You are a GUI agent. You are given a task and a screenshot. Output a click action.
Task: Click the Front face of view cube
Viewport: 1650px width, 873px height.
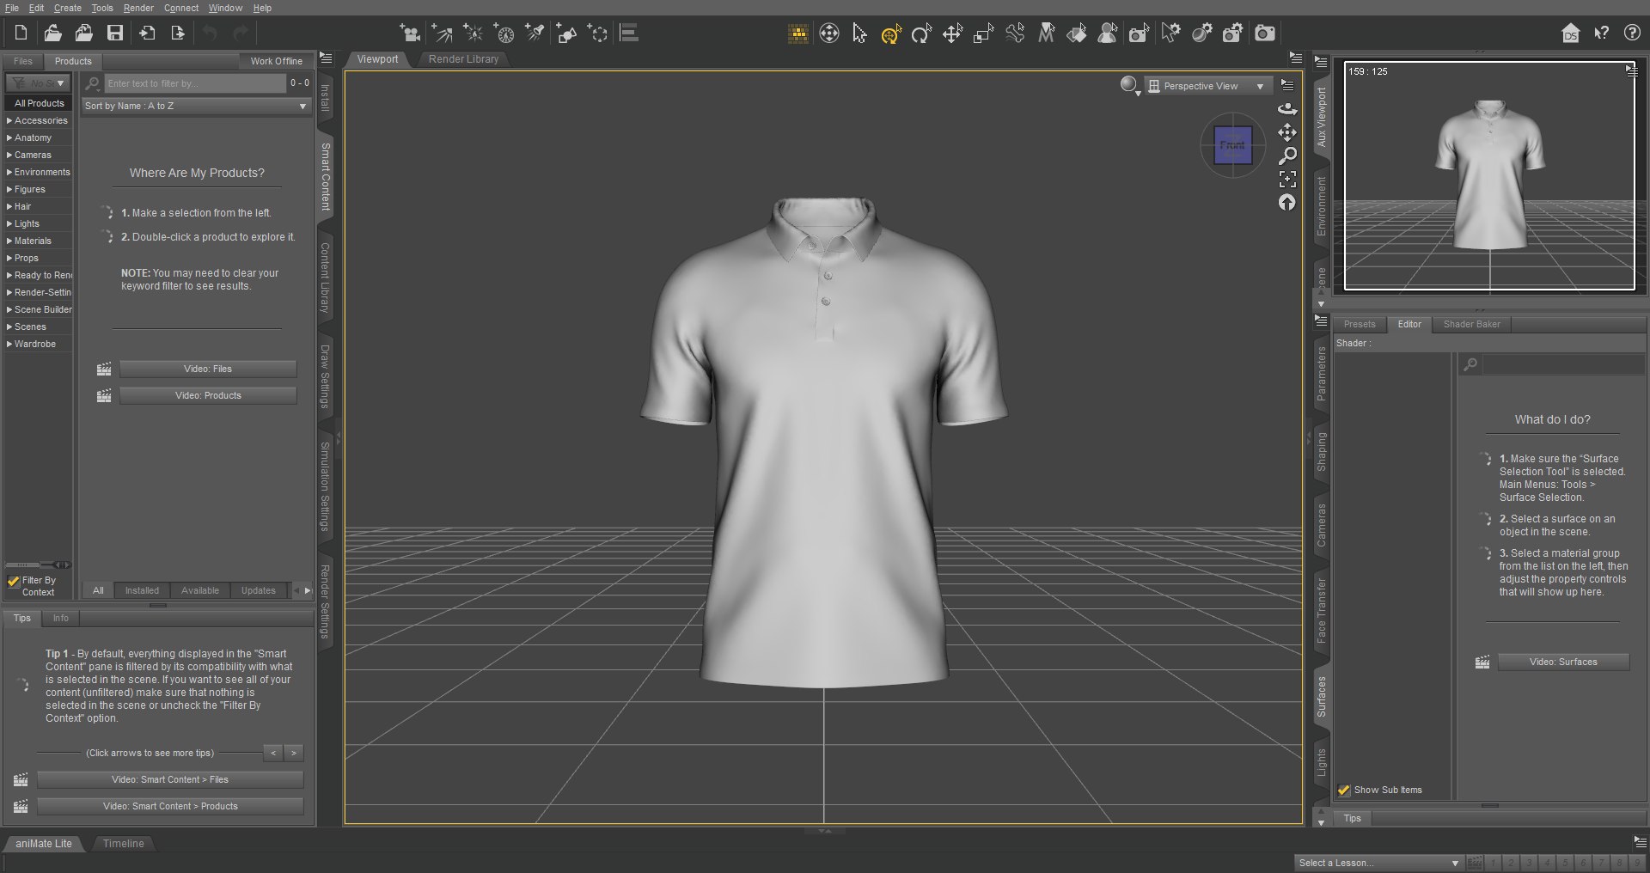pos(1232,145)
